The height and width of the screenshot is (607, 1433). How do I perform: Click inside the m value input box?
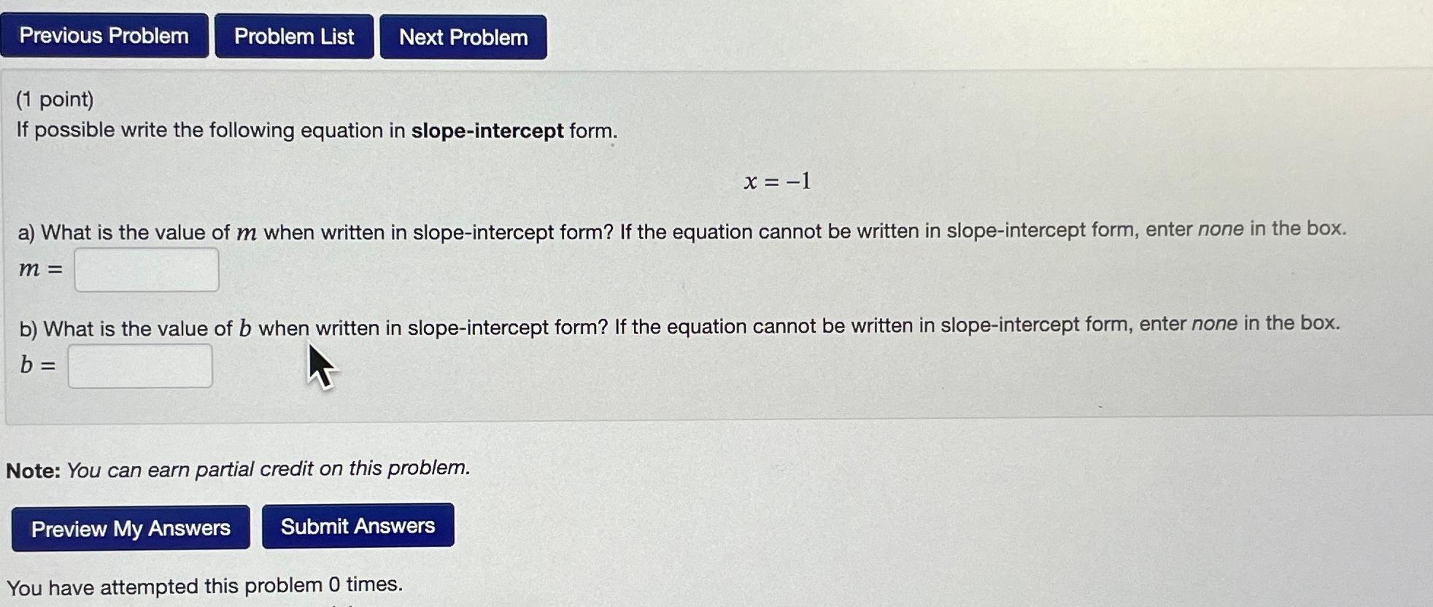[146, 269]
